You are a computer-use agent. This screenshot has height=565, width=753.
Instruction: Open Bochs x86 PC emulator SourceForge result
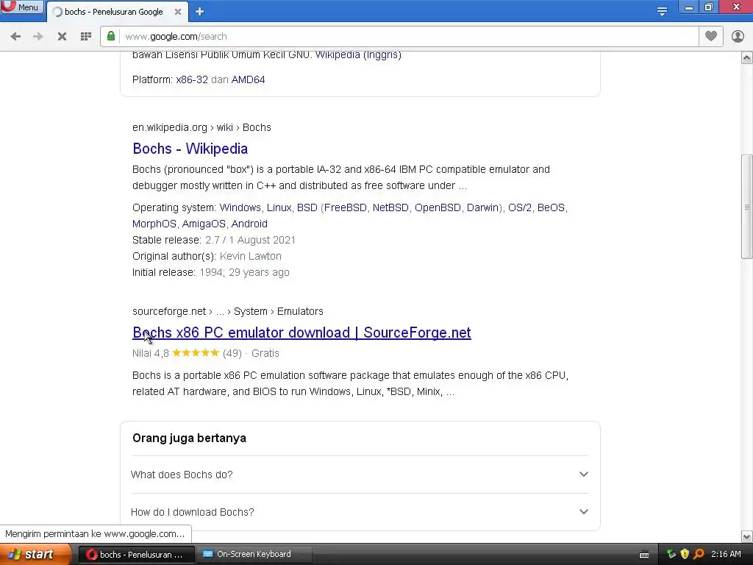pyautogui.click(x=301, y=333)
